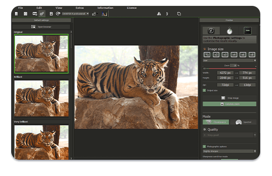
Task: Open the SHARPEN 4 professional dropdown
Action: 75,14
